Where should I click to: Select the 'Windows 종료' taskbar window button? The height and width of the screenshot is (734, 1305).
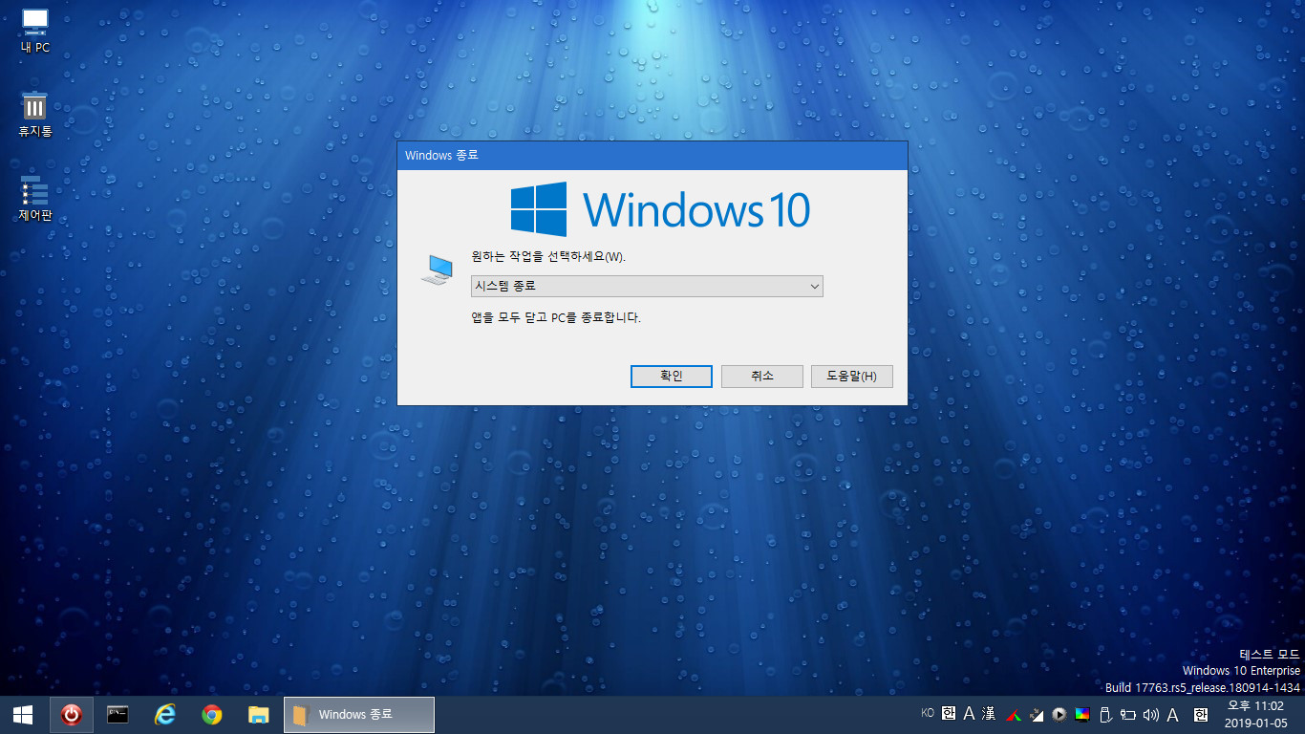pyautogui.click(x=359, y=714)
